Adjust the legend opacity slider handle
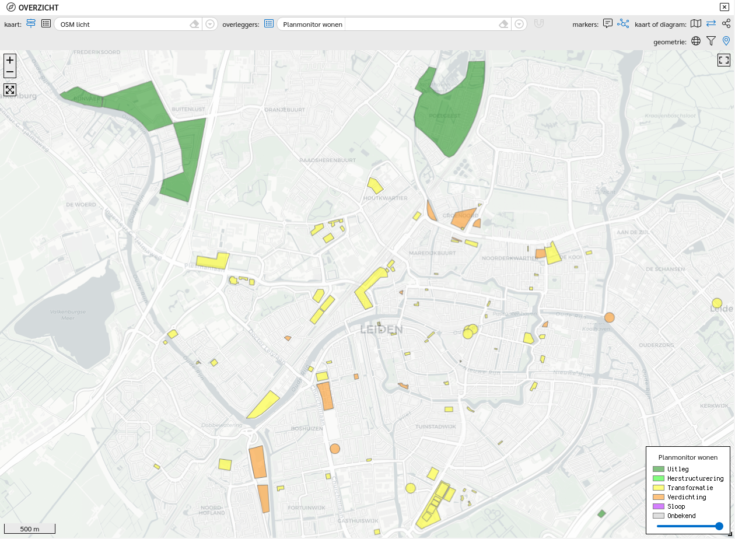The height and width of the screenshot is (539, 735). pyautogui.click(x=719, y=526)
